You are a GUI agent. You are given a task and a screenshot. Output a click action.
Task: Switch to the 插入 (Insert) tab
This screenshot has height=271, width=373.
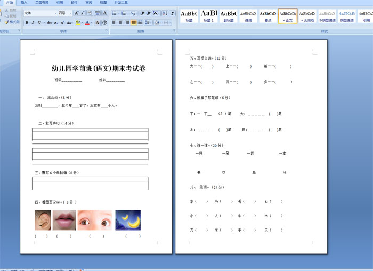tap(24, 2)
